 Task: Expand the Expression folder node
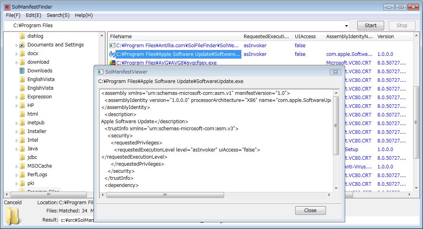pyautogui.click(x=17, y=97)
